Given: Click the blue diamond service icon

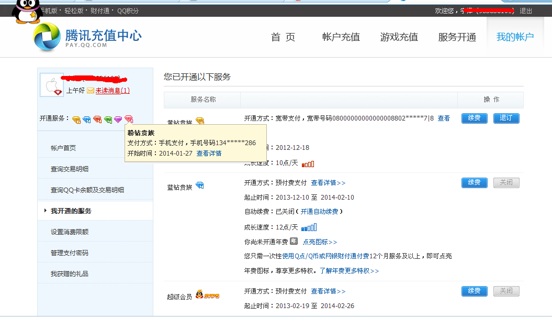Looking at the screenshot, I should coord(87,119).
